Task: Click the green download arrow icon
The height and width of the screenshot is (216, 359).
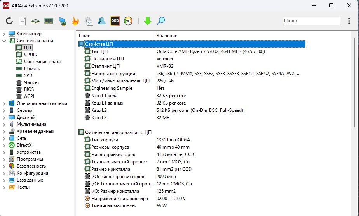Action: click(148, 21)
